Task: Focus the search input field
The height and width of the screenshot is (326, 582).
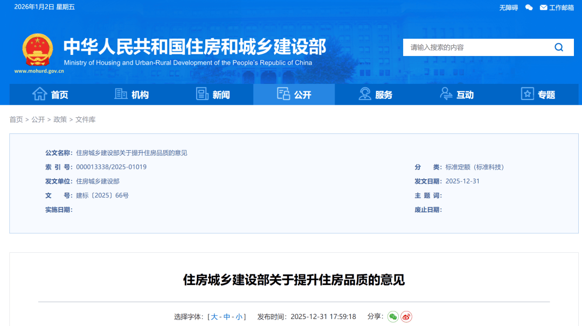Action: tap(474, 47)
